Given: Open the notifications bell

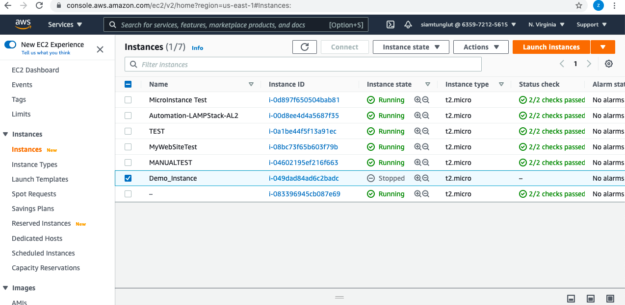Looking at the screenshot, I should pos(408,24).
